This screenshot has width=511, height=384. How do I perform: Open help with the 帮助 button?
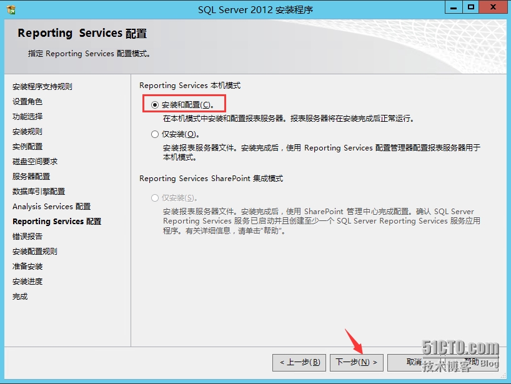point(472,363)
